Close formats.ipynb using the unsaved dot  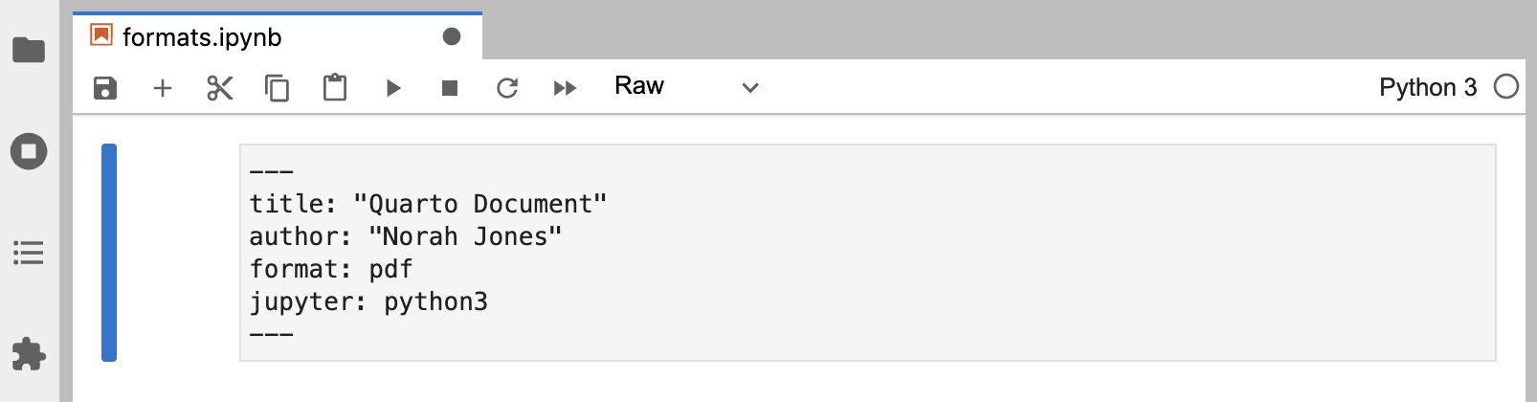pos(452,36)
